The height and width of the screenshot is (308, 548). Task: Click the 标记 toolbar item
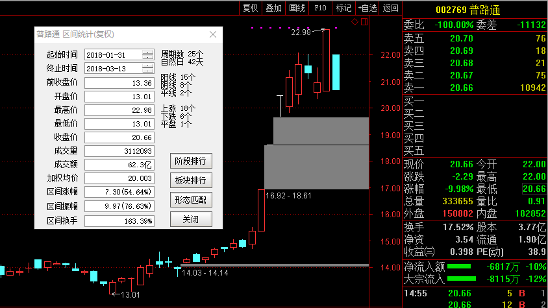coord(343,8)
